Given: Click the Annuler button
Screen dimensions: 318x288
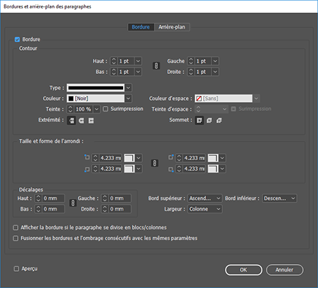Looking at the screenshot, I should coord(284,270).
